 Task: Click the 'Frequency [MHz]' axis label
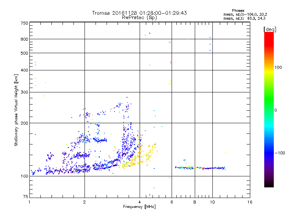(139, 207)
